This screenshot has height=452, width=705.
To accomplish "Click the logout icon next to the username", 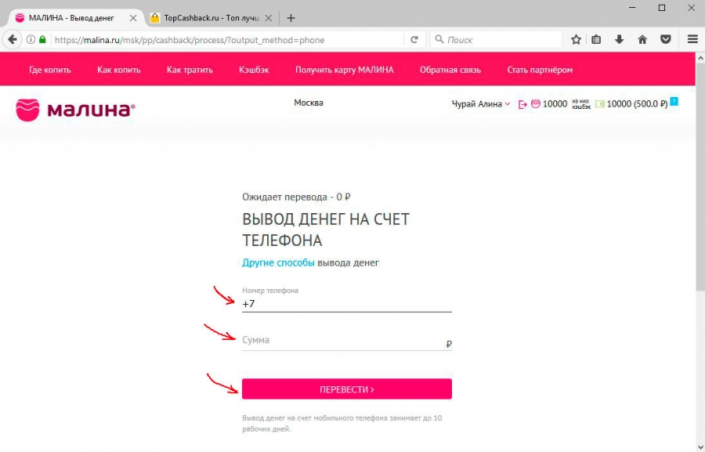I will click(x=522, y=104).
